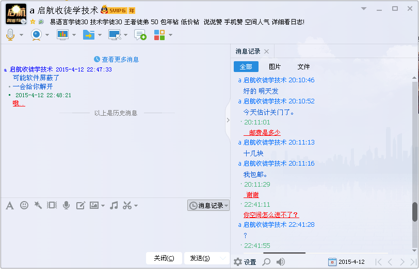The height and width of the screenshot is (269, 419).
Task: Click the message 我包邮。
Action: (255, 174)
